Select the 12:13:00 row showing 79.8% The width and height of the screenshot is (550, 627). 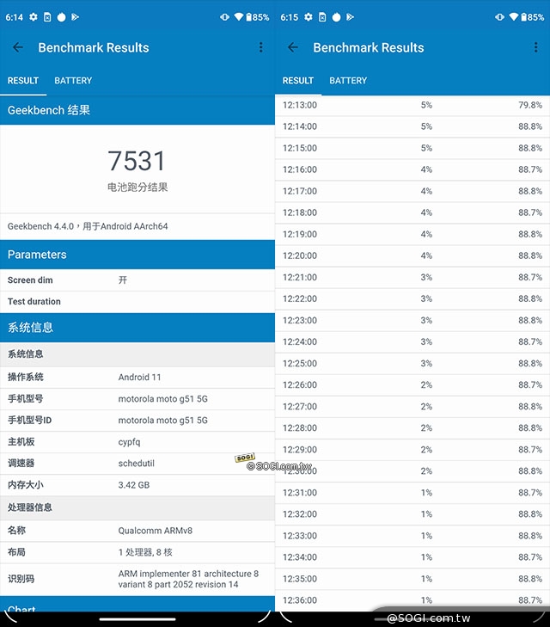coord(412,105)
